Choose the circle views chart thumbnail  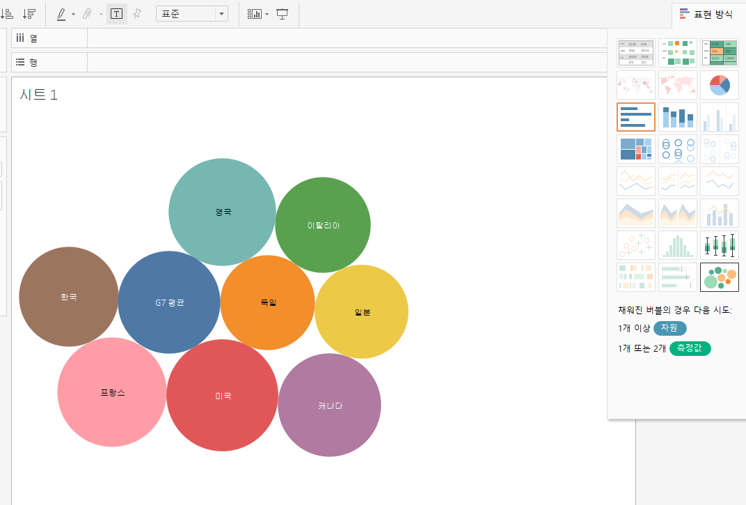pos(678,148)
